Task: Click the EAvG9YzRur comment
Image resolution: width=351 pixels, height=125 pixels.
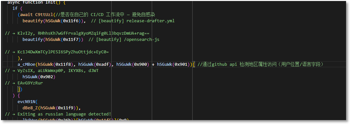Action: [x=24, y=83]
